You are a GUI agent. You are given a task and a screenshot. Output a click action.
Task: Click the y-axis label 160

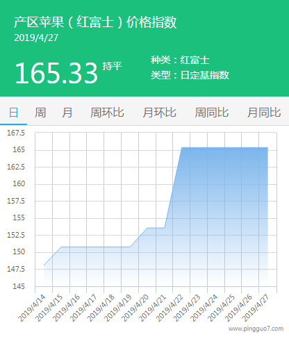point(19,184)
